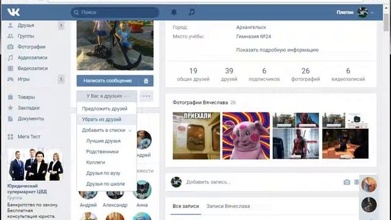Open the profile photo with the anchor
391x220 pixels.
point(115,45)
